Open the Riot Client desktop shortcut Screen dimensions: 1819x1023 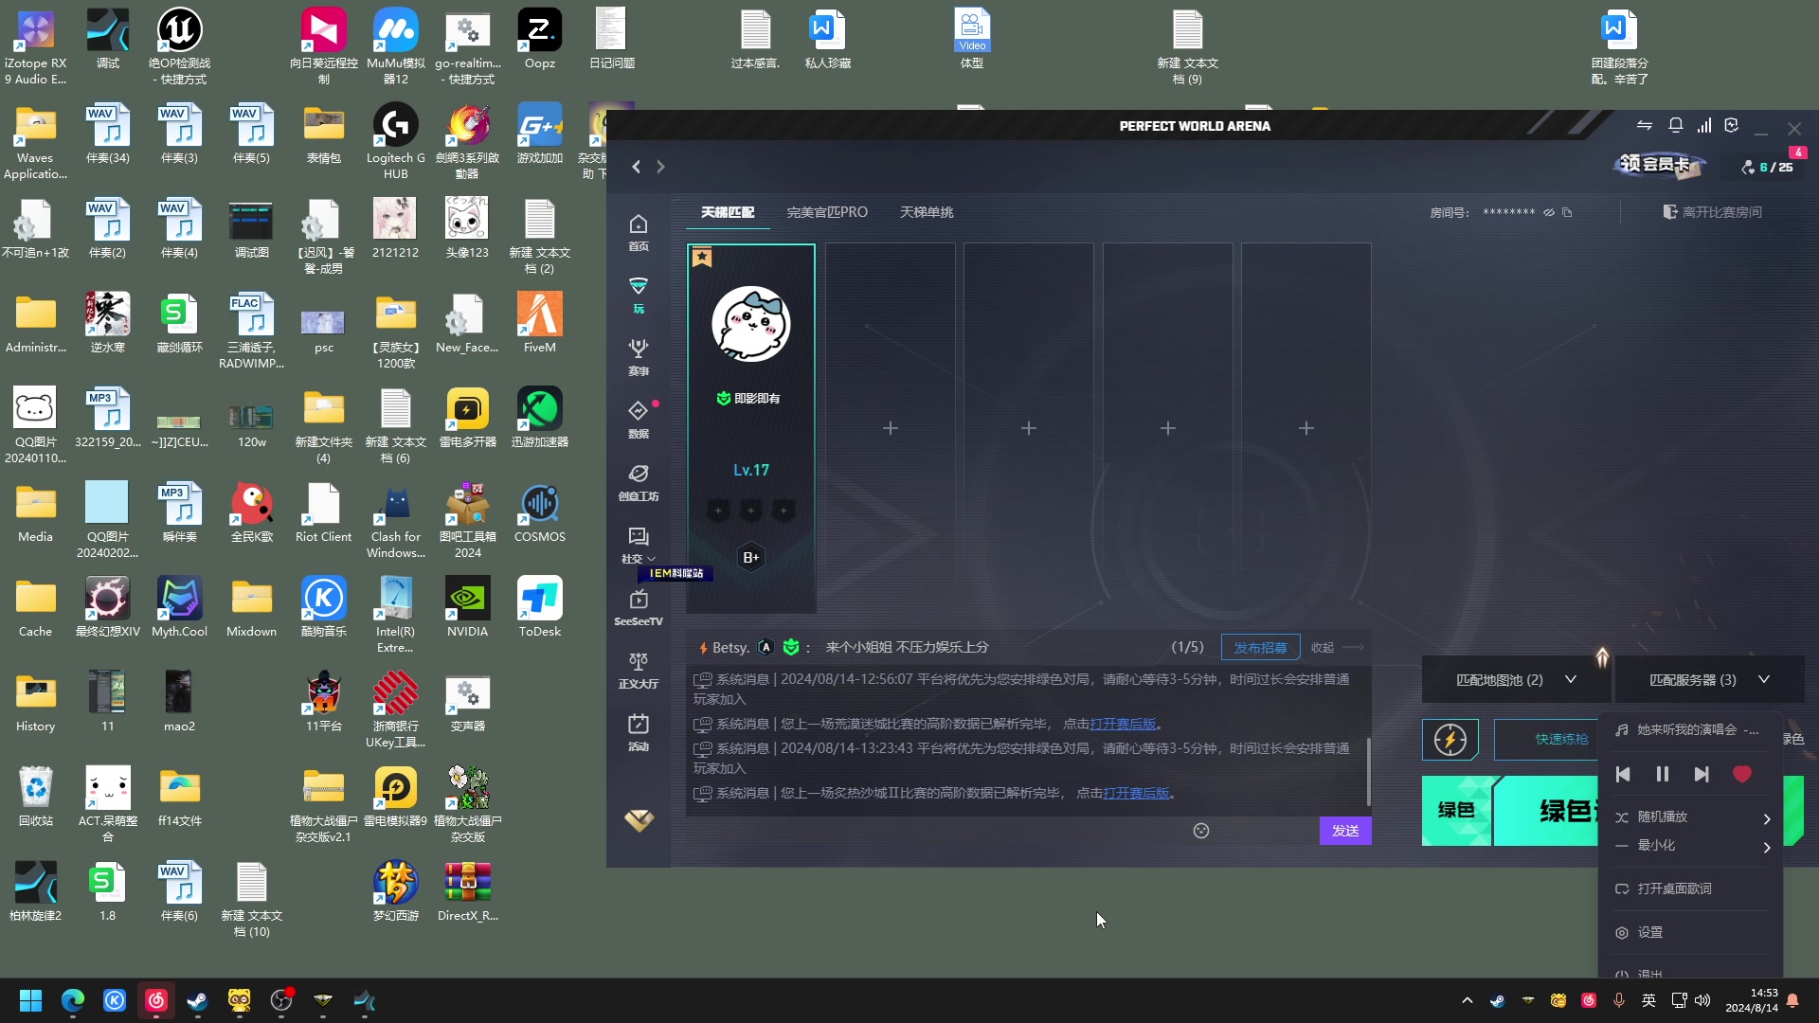click(x=324, y=512)
